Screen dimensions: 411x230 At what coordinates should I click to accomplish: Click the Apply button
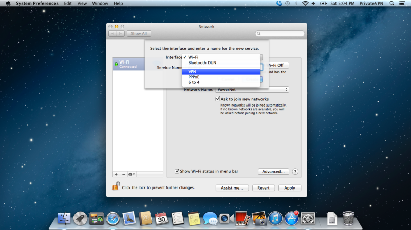point(289,188)
